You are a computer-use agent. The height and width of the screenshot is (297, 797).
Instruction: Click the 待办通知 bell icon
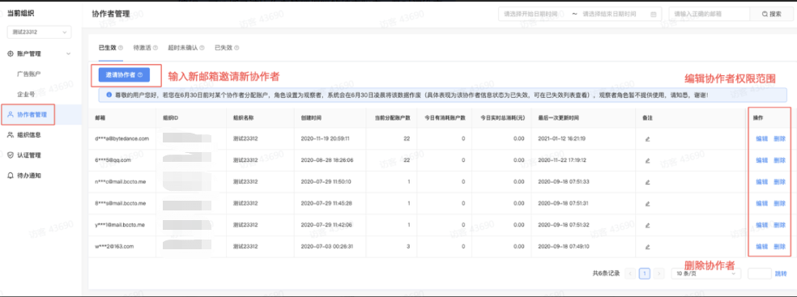click(11, 176)
